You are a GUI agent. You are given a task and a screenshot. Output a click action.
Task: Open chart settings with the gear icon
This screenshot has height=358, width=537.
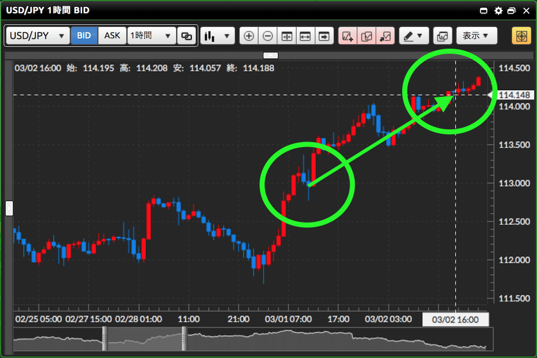pyautogui.click(x=498, y=11)
